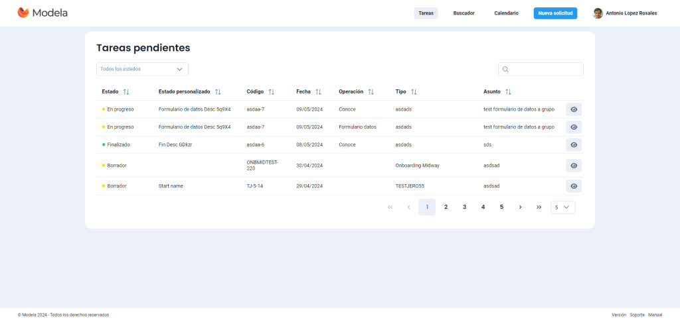This screenshot has width=680, height=322.
Task: Sort table by Tipo column
Action: 414,91
